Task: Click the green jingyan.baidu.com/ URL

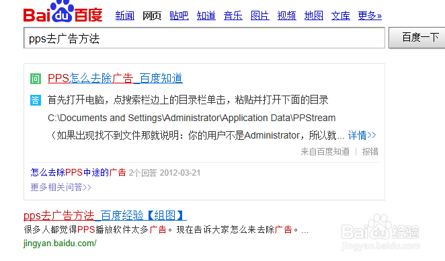Action: (60, 244)
